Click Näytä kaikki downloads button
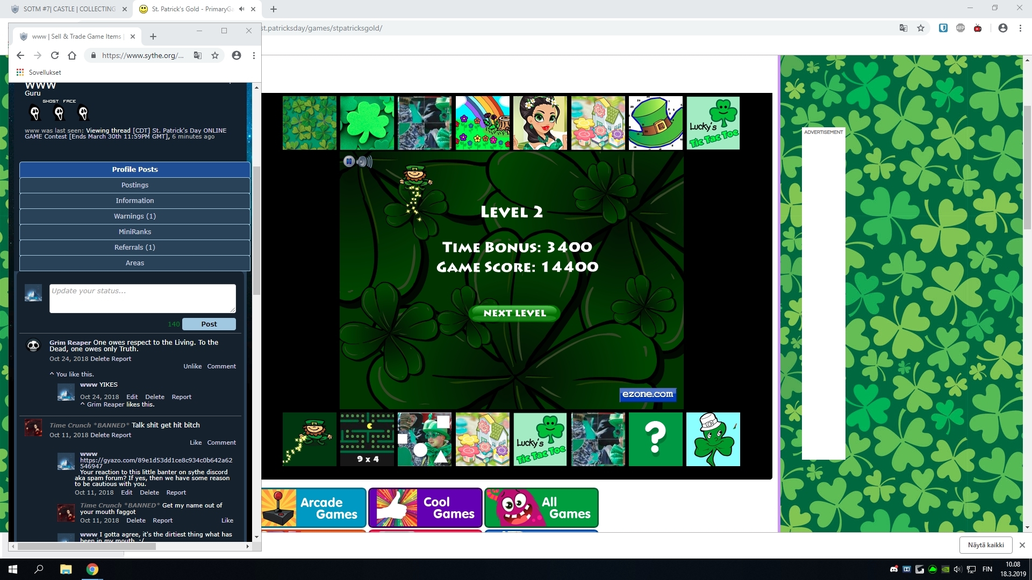Screen dimensions: 1032x580 pos(986,545)
